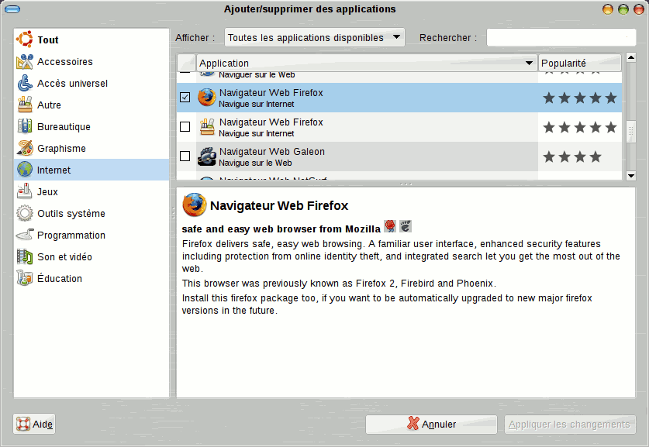Click the application list scrollbar thumb

(x=631, y=132)
